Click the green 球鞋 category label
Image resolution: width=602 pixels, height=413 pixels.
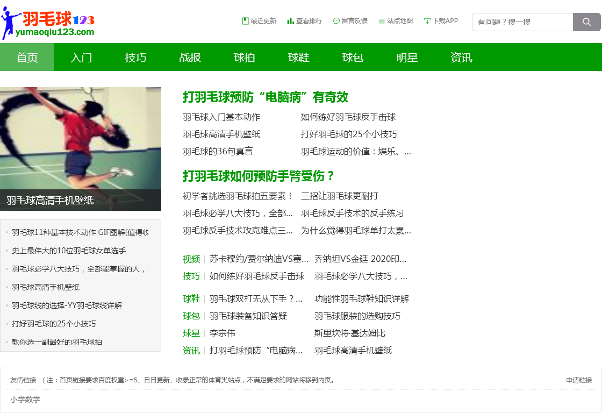click(191, 299)
